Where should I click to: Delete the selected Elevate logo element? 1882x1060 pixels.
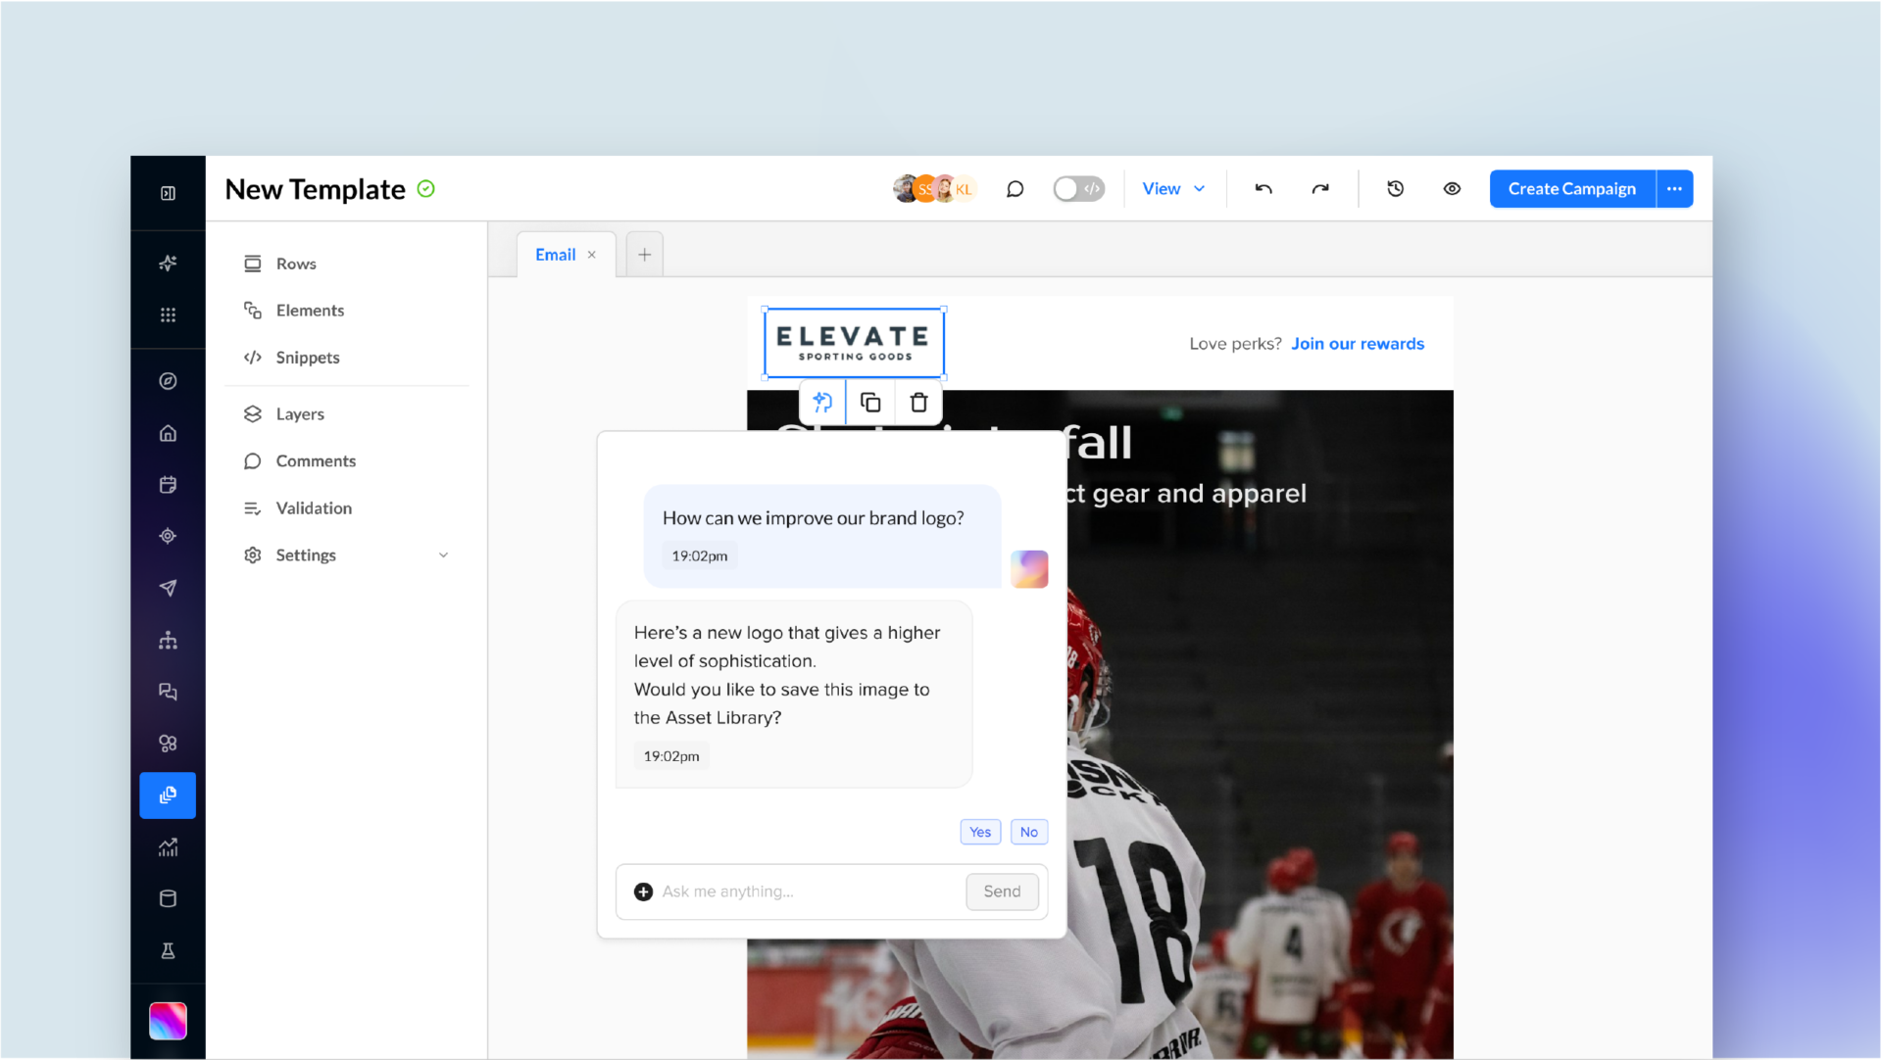tap(918, 402)
